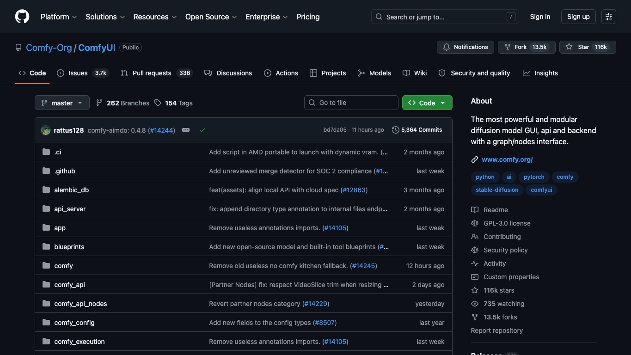Open the Open Source dropdown menu
This screenshot has height=355, width=631.
click(211, 17)
